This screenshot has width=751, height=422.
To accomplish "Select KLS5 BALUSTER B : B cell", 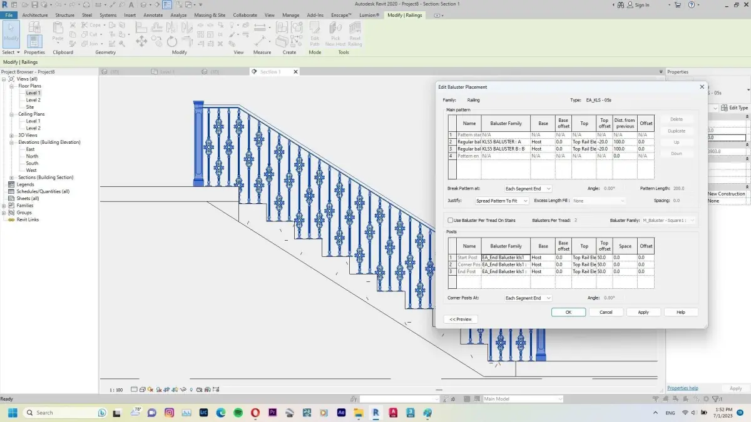I will click(506, 149).
